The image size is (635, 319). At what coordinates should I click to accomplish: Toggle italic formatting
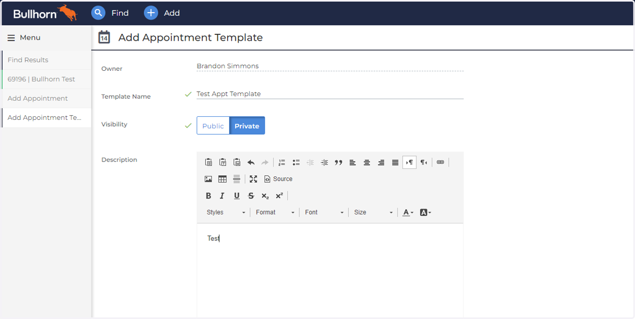click(222, 196)
